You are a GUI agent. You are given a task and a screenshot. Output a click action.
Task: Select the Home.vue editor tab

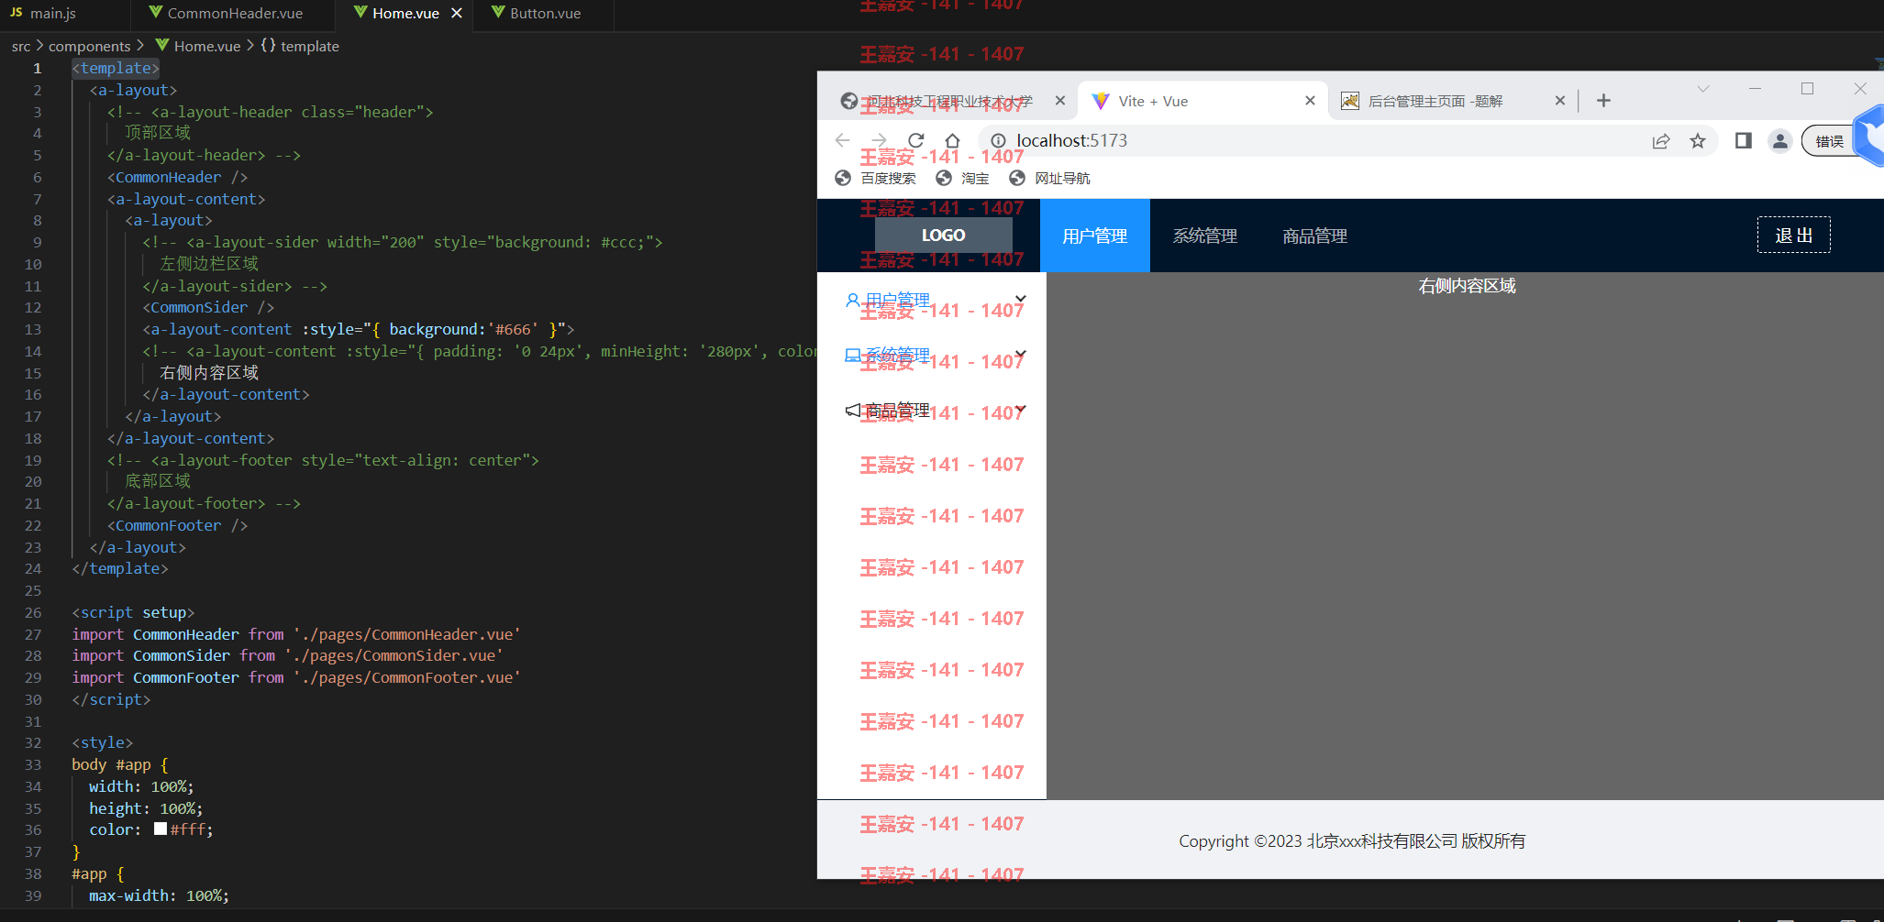pyautogui.click(x=405, y=13)
